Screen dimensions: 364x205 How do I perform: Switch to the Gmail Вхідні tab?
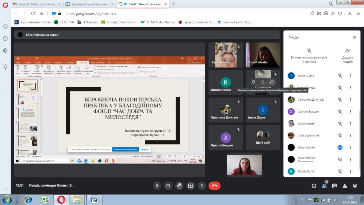[x=36, y=4]
